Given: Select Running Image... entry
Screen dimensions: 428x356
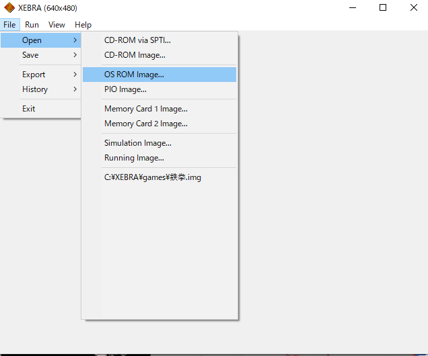Looking at the screenshot, I should [x=159, y=158].
